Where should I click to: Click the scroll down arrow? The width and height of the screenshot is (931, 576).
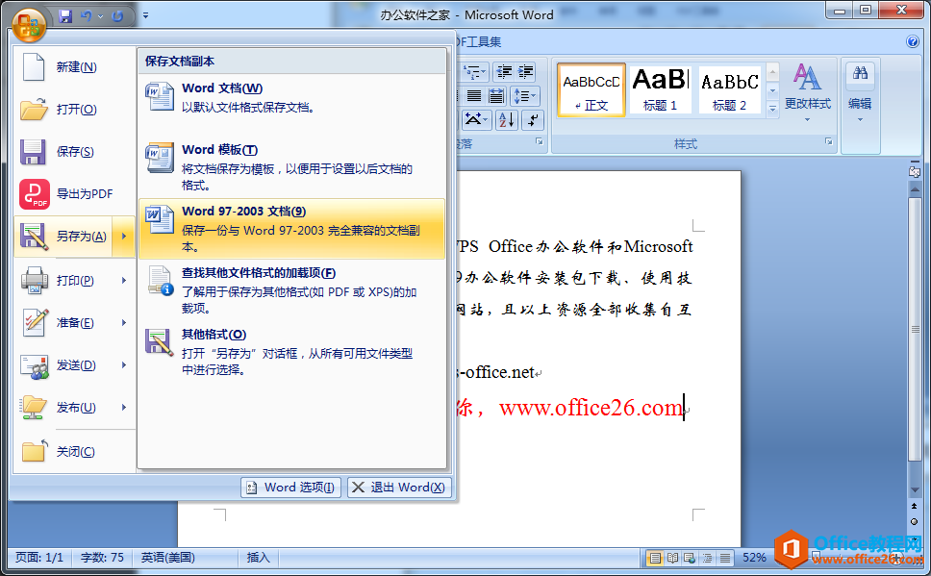point(915,489)
